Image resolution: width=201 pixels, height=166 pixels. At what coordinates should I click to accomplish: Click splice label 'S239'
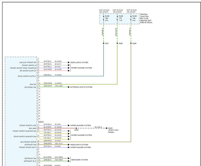(134, 44)
